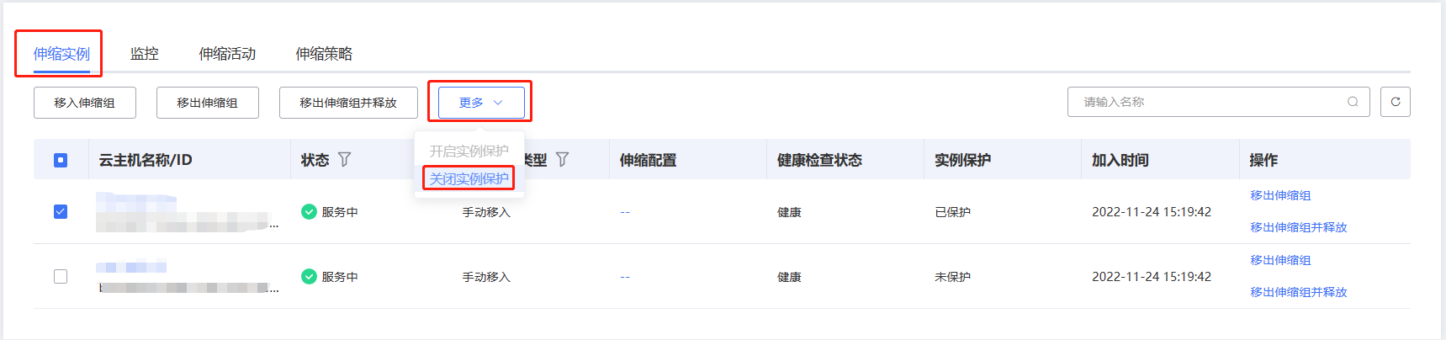Image resolution: width=1446 pixels, height=340 pixels.
Task: Toggle the select-all header checkbox
Action: [x=61, y=160]
